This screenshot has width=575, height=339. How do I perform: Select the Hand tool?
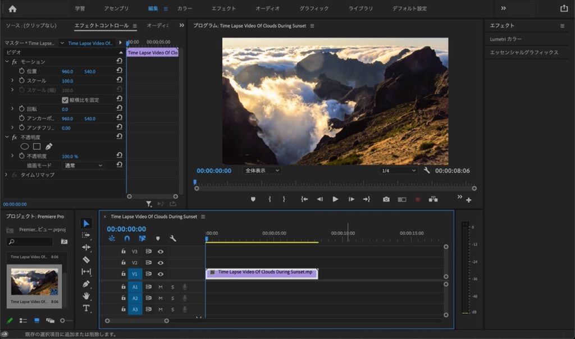(86, 296)
